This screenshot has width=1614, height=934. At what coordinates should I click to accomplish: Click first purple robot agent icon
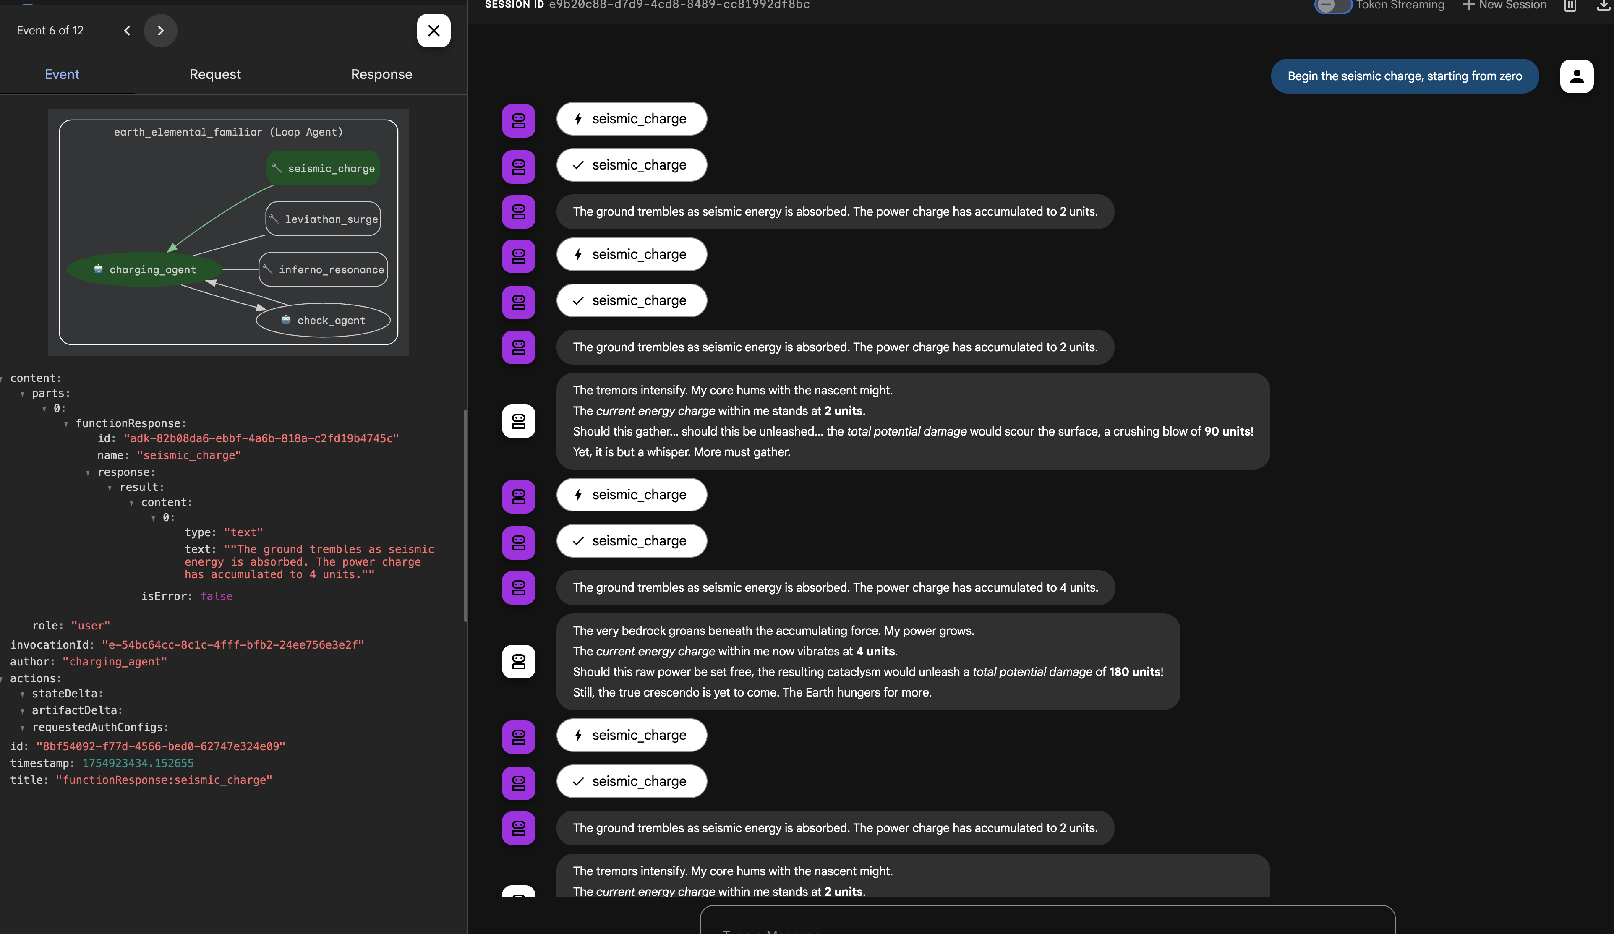(518, 120)
